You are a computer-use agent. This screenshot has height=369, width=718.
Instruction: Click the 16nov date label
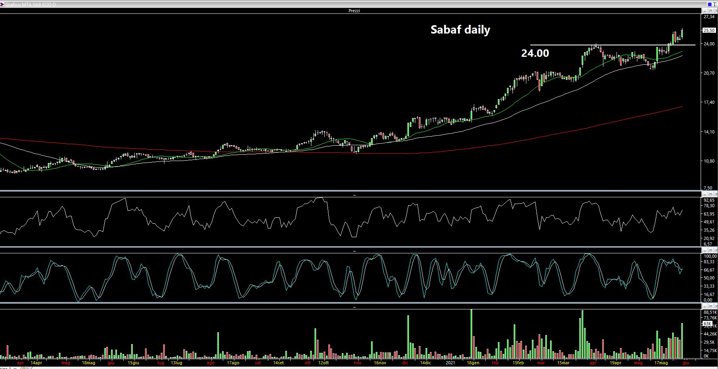(x=380, y=363)
